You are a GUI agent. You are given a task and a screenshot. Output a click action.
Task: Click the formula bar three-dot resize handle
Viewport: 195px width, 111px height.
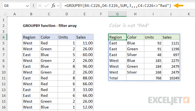(33, 6)
